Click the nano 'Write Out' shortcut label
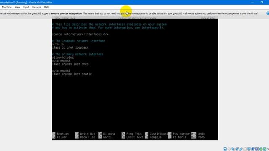This screenshot has width=269, height=151. click(x=87, y=134)
